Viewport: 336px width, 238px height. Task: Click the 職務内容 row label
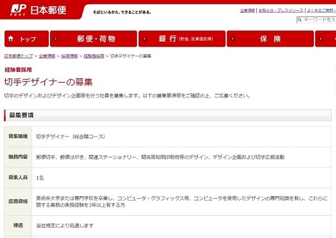click(x=18, y=157)
